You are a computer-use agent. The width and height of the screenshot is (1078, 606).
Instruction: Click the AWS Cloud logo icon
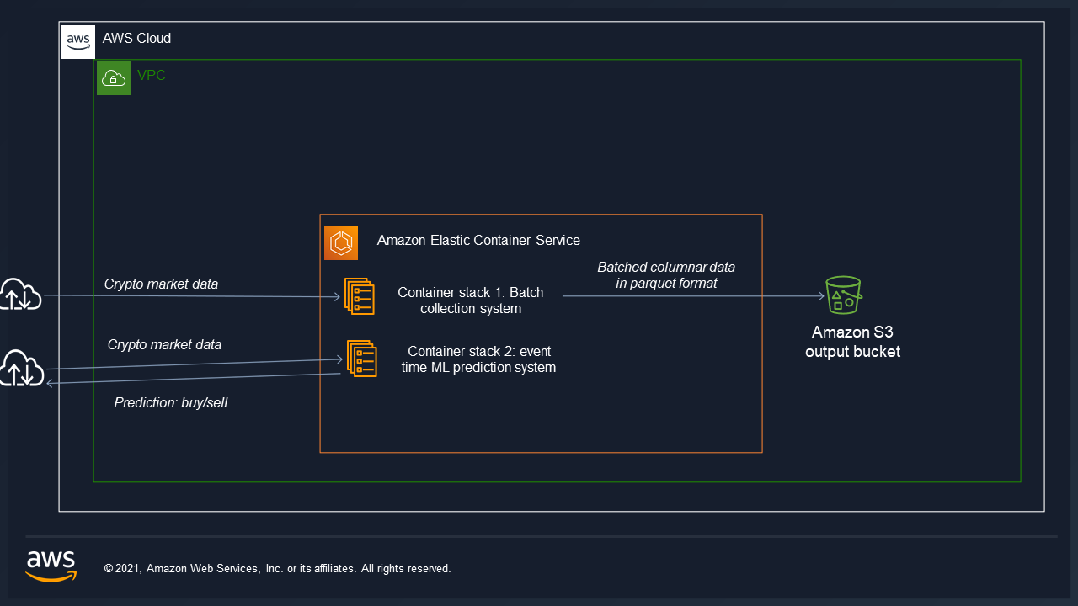78,41
